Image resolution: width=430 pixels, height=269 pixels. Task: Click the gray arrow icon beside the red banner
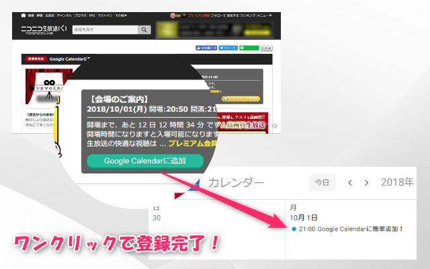(275, 126)
